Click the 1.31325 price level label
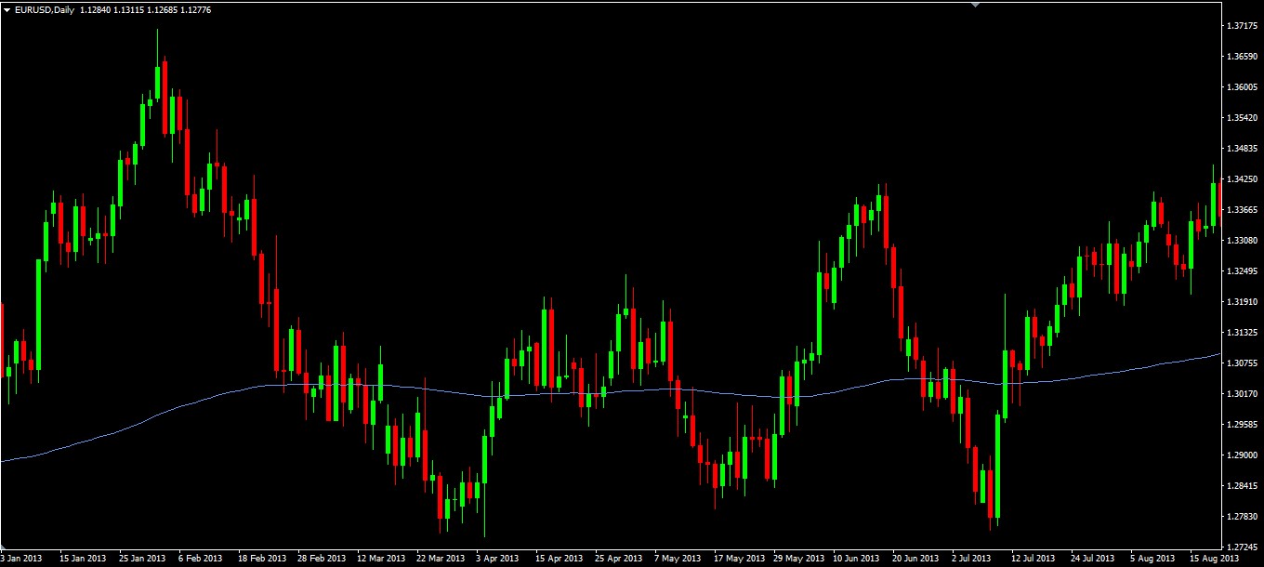The image size is (1264, 567). click(1242, 333)
